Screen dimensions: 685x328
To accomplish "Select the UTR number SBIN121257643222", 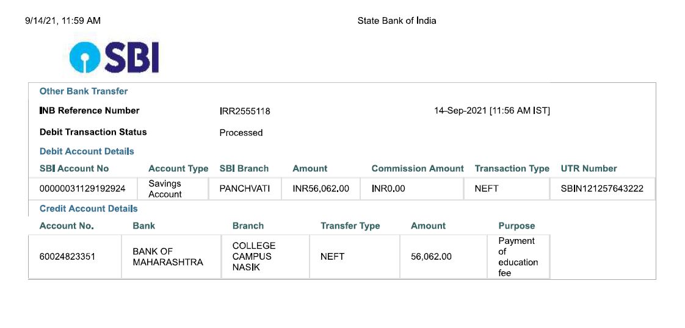I will tap(602, 189).
